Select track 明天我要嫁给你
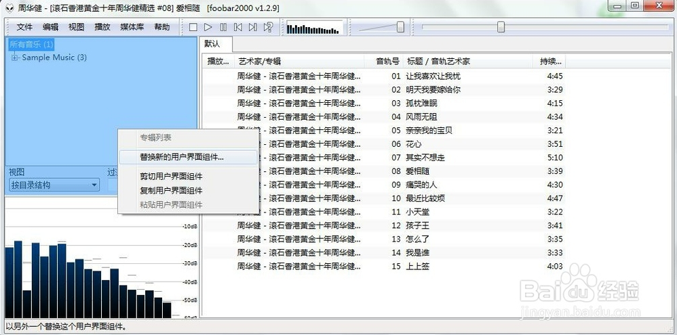The height and width of the screenshot is (335, 677). click(433, 90)
